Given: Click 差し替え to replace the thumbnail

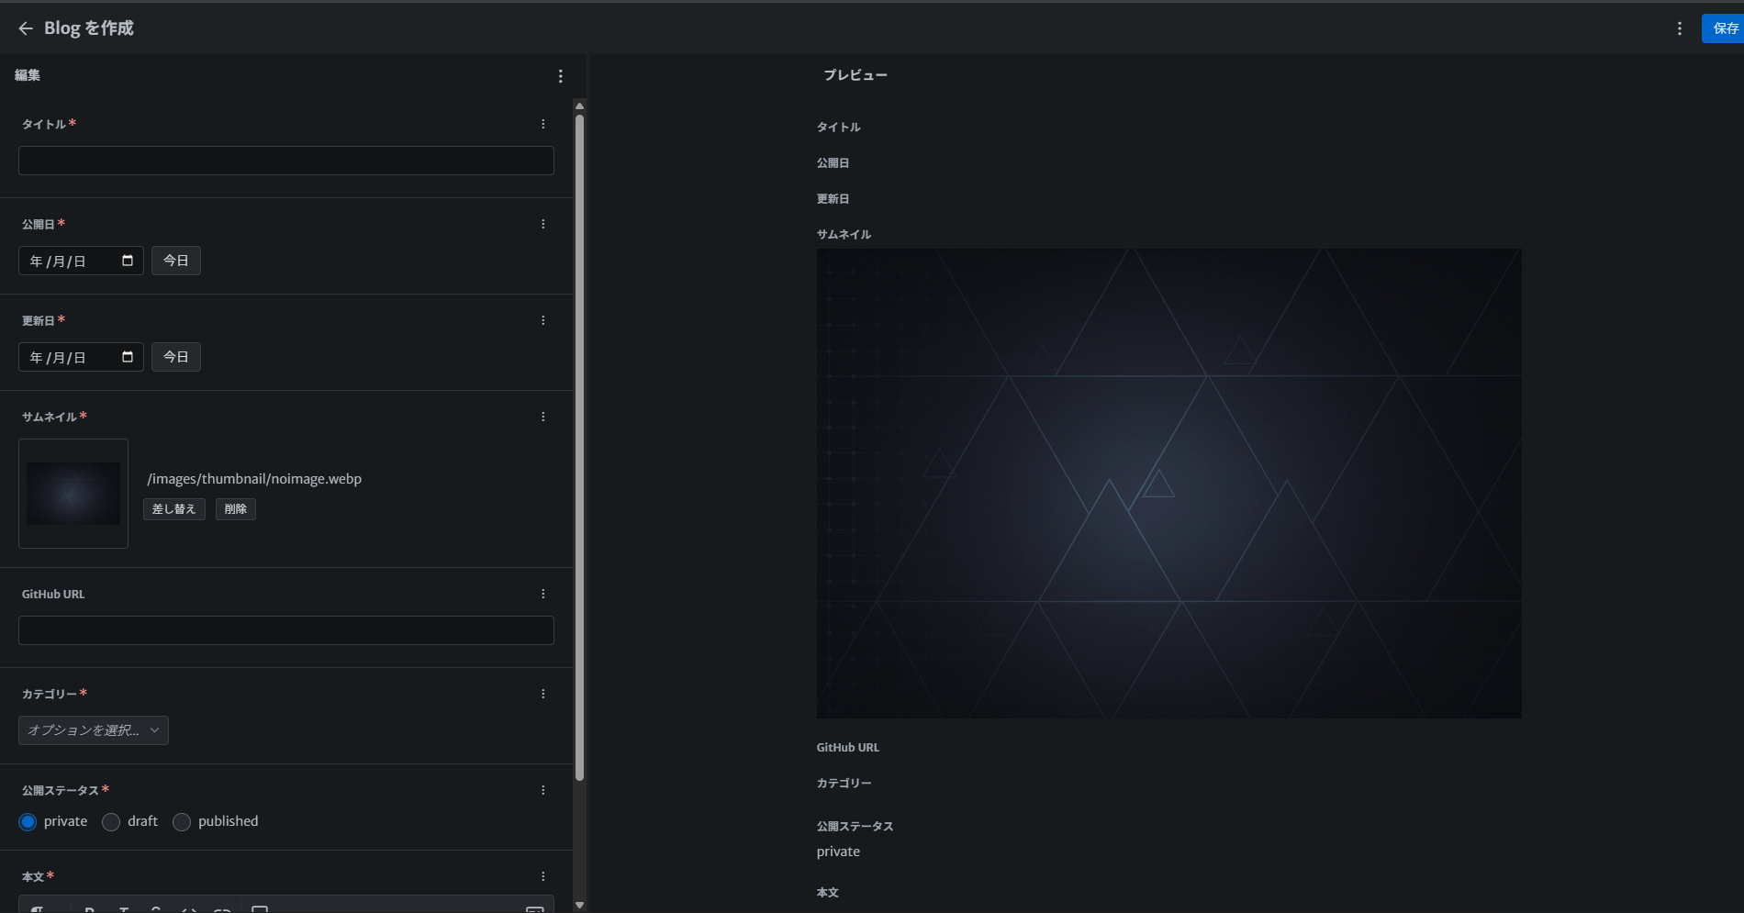Looking at the screenshot, I should tap(173, 509).
